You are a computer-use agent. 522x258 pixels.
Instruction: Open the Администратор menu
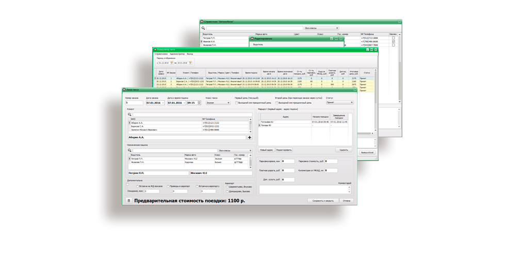(x=177, y=54)
